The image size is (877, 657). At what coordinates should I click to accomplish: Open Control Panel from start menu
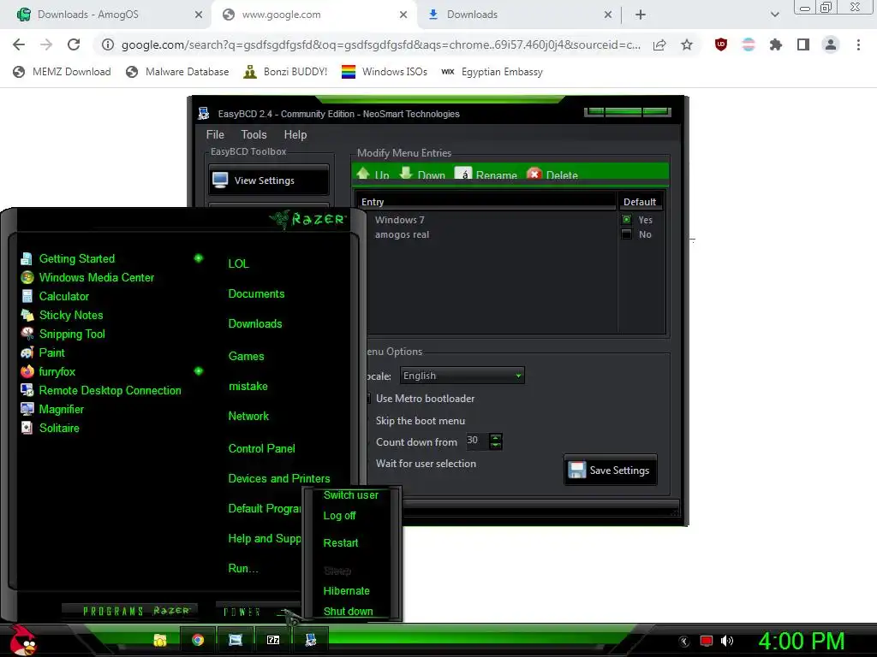point(262,448)
